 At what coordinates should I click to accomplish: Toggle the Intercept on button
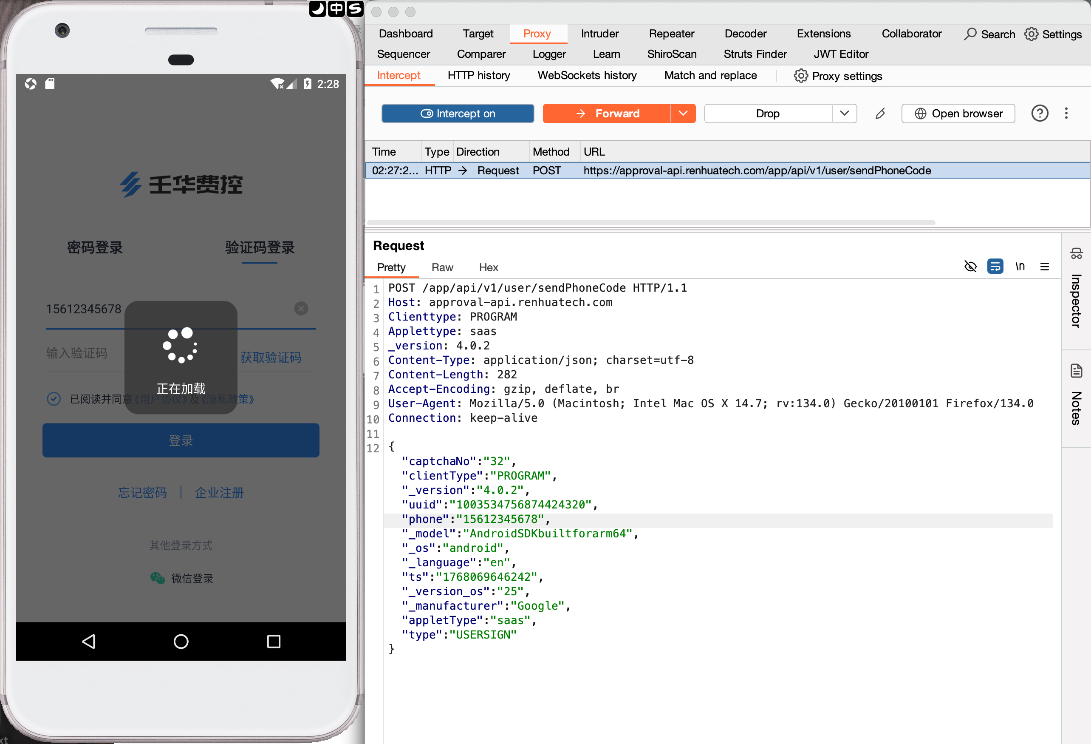click(458, 114)
